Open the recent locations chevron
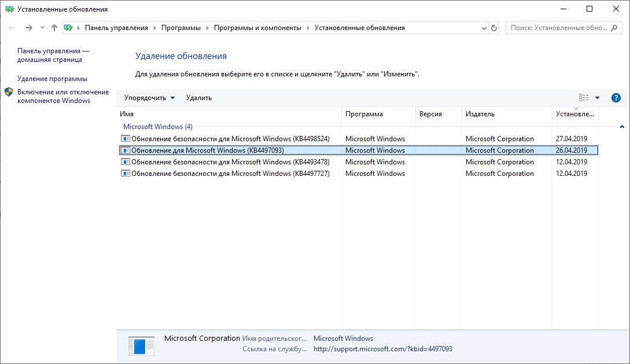Viewport: 630px width, 364px height. 42,28
